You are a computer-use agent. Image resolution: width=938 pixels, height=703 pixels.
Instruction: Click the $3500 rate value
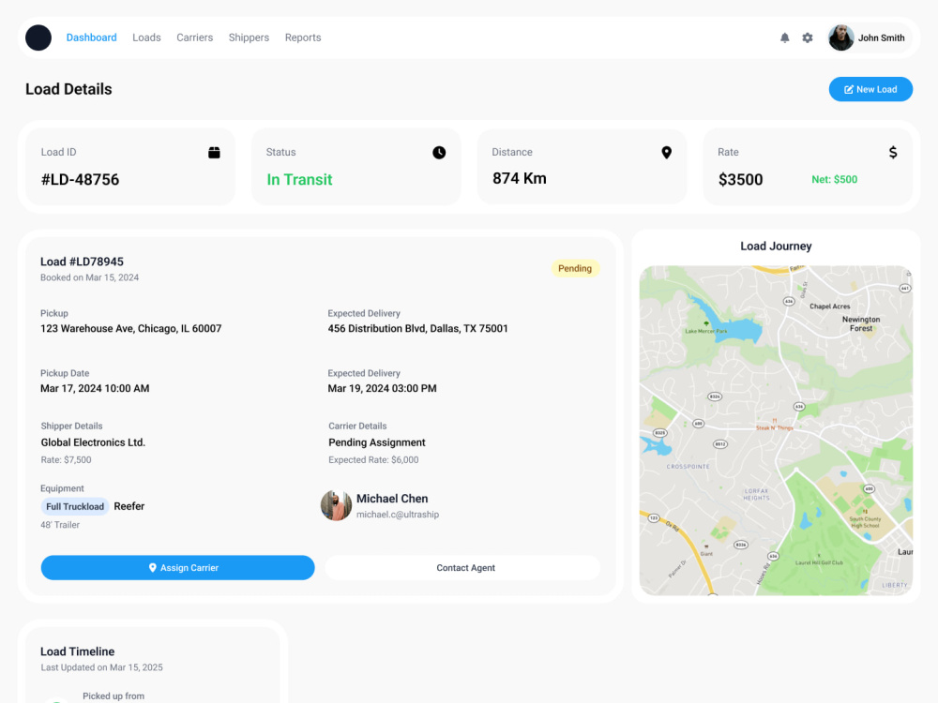[741, 179]
